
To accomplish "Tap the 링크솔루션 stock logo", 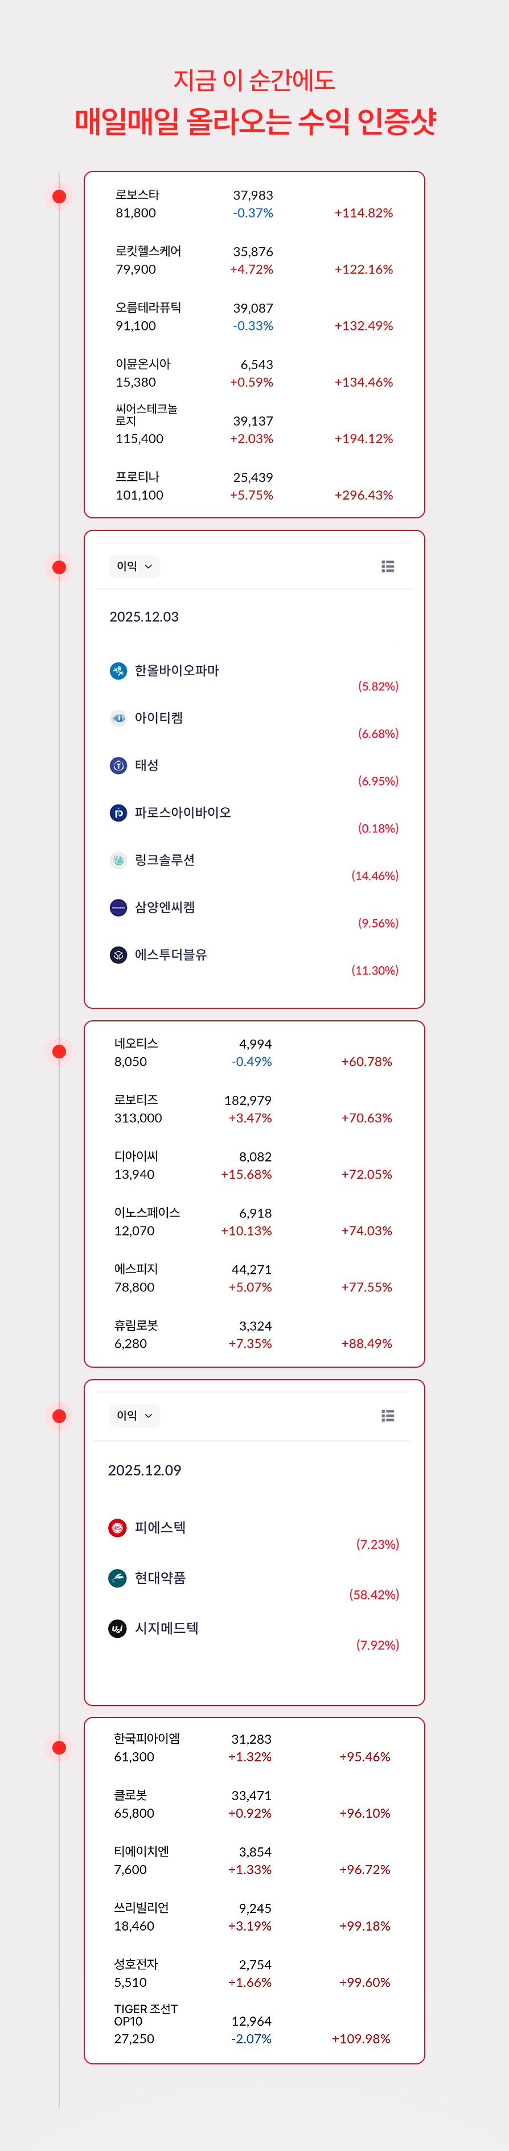I will point(118,860).
